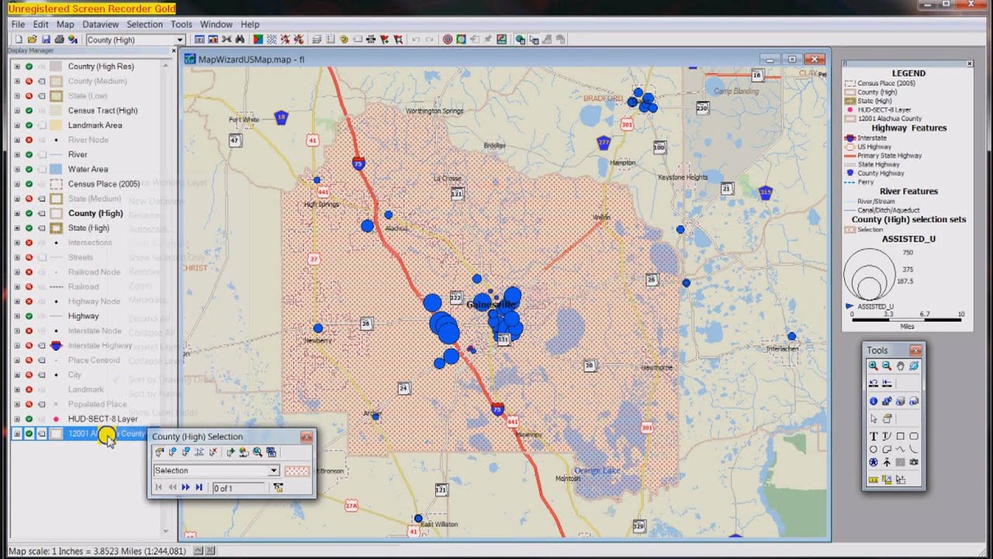
Task: Click the Save disk icon in toolbar
Action: point(46,40)
